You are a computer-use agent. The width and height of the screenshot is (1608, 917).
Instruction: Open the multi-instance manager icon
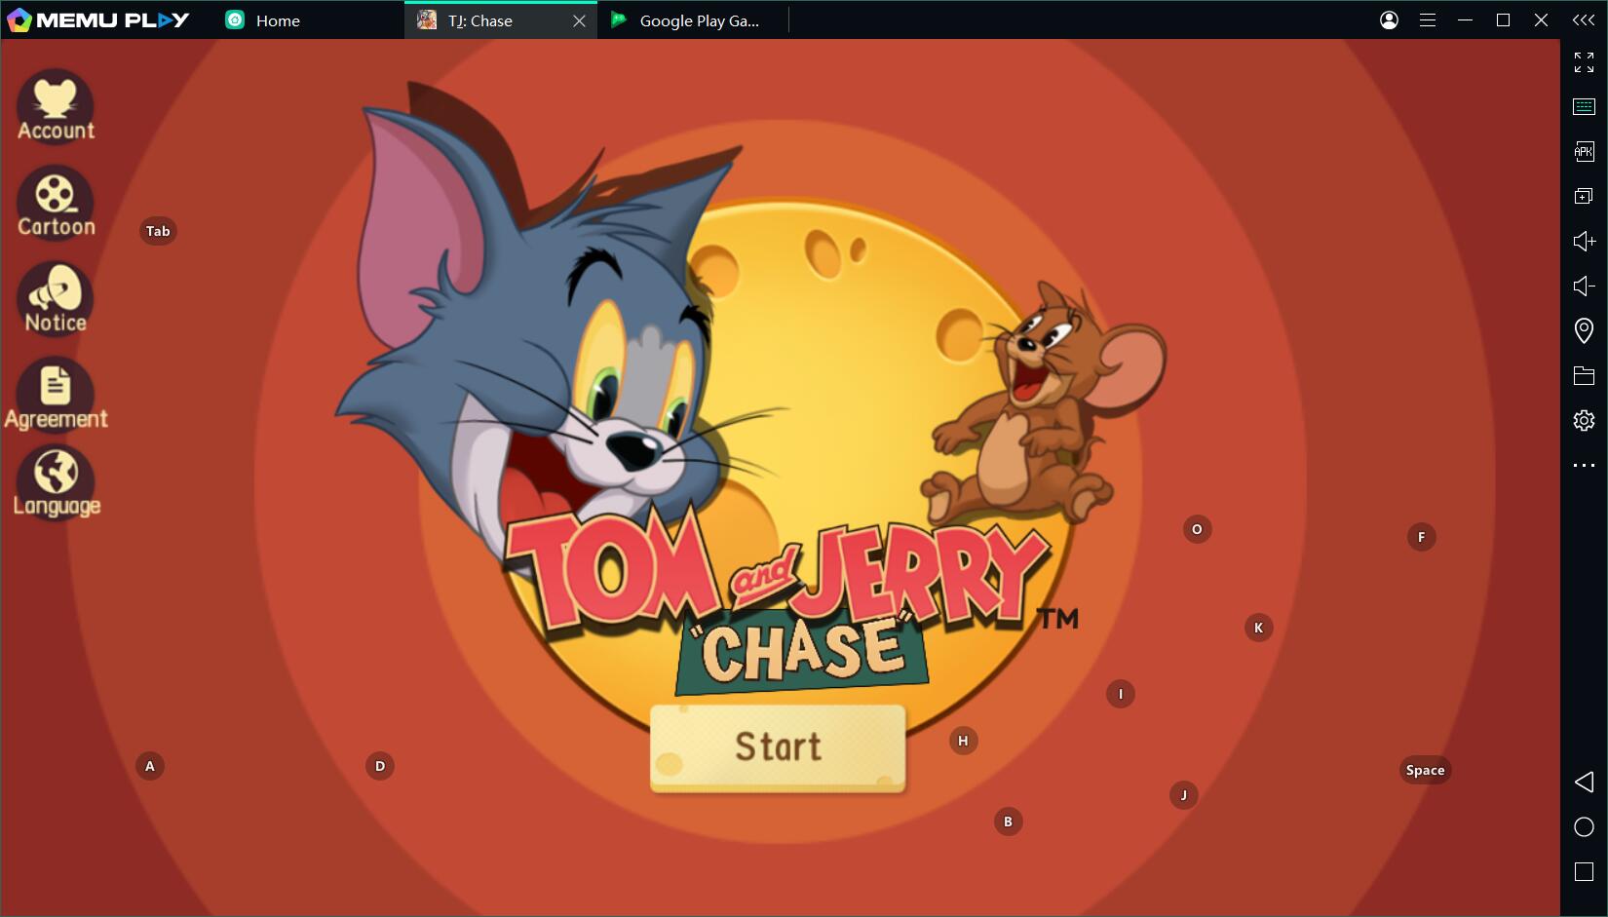pos(1584,196)
